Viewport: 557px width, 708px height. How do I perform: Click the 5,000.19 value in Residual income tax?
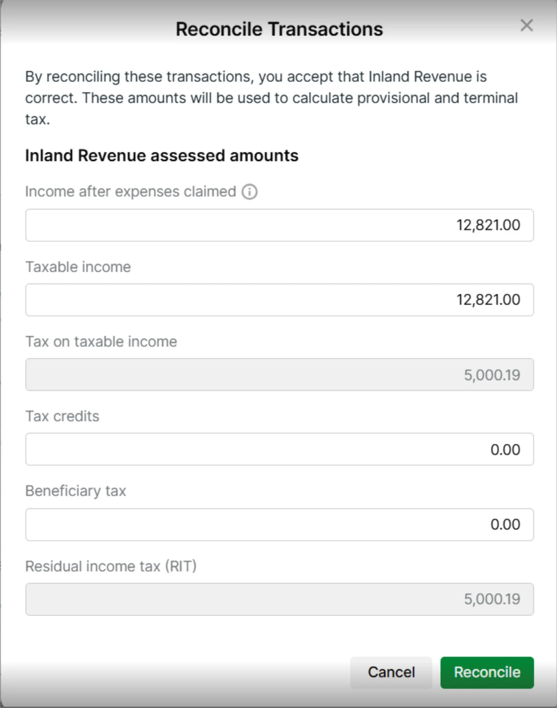[x=492, y=599]
